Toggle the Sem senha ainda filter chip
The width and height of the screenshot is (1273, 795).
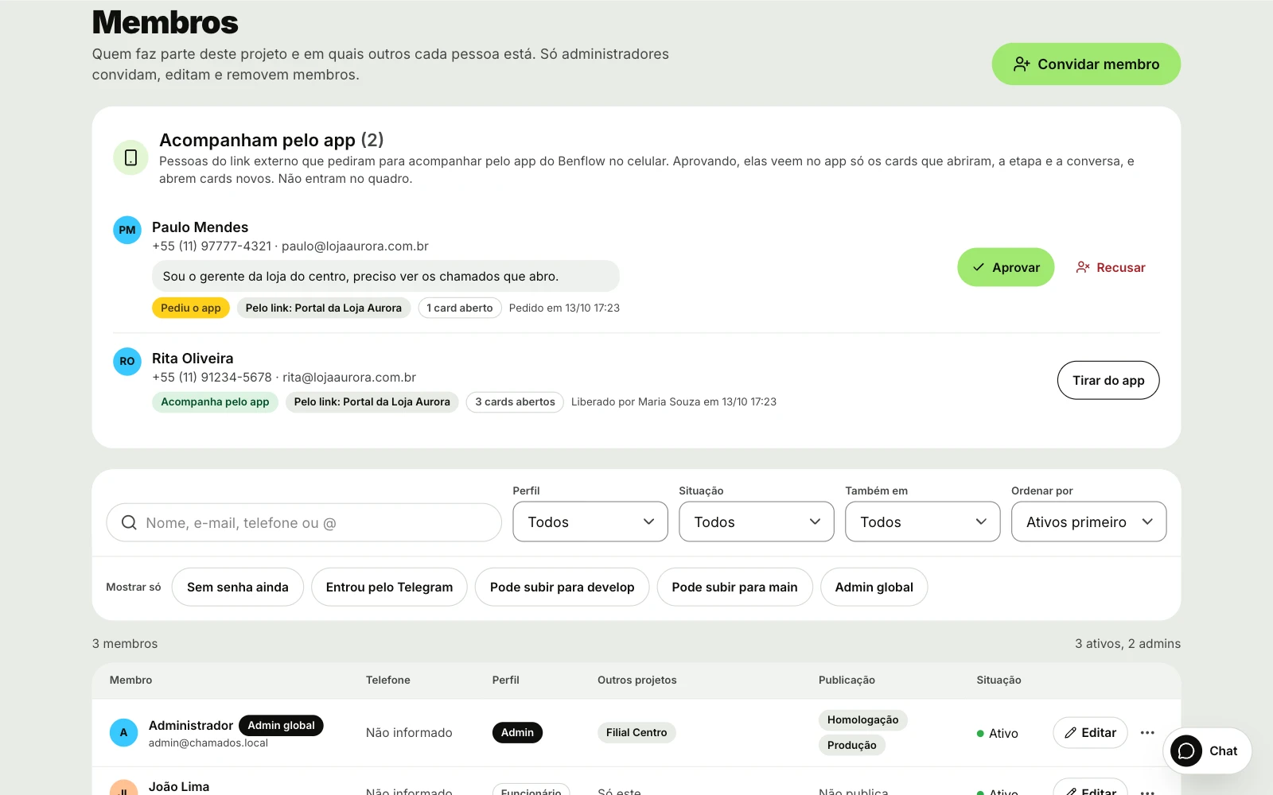[238, 587]
